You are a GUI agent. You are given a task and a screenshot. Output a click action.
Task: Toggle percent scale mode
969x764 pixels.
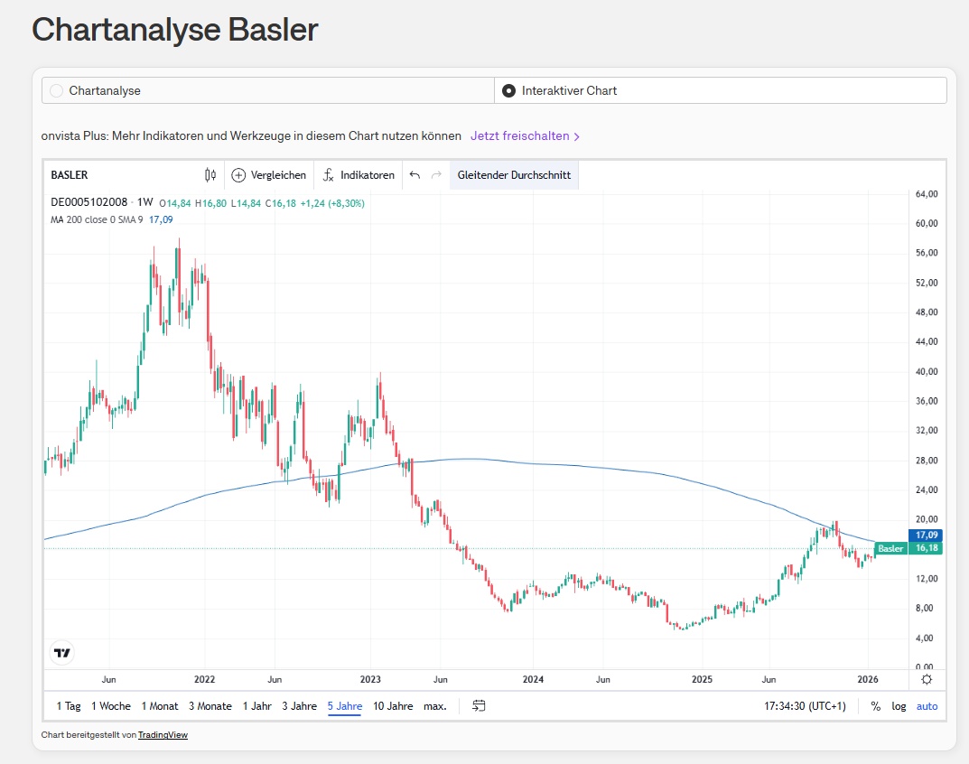[875, 706]
